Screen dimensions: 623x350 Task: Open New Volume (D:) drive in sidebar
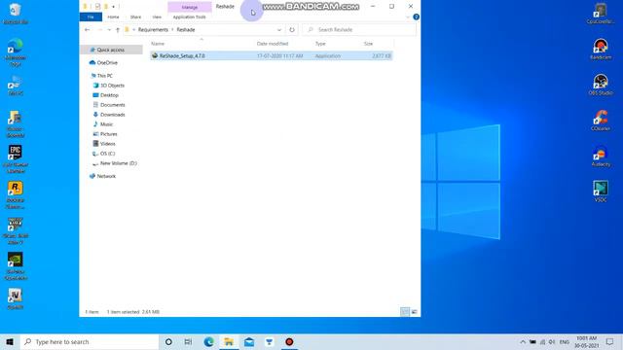click(x=119, y=163)
